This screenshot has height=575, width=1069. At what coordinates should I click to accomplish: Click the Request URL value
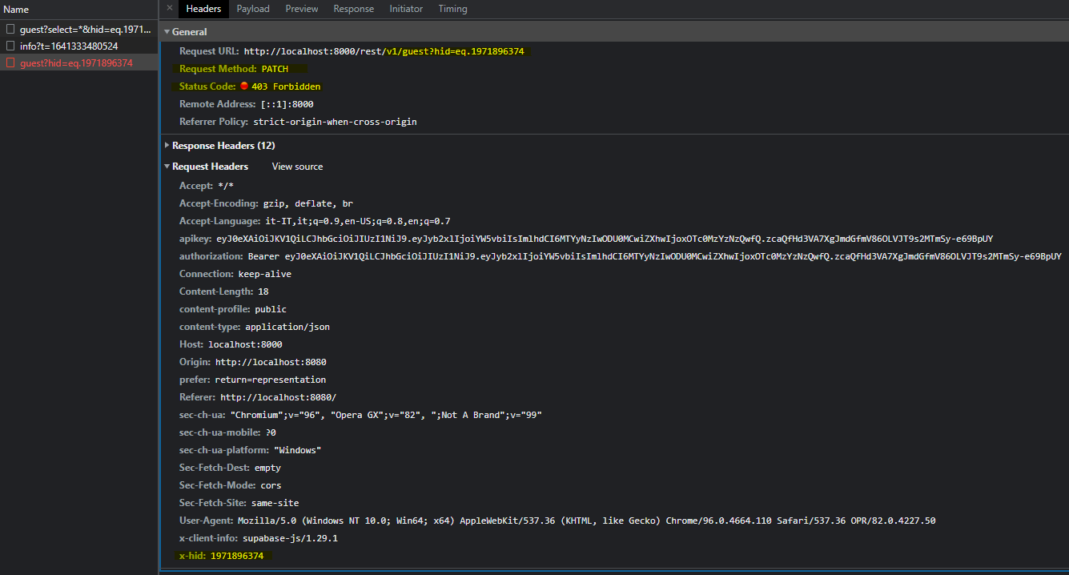pos(384,51)
